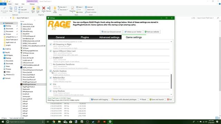Click Copy path in Explorer ribbon
The image size is (221, 124).
coord(22,10)
